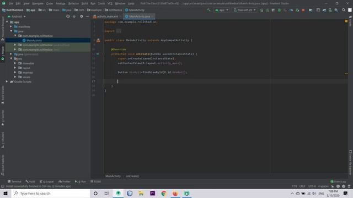Open the Logcat tool window
The image size is (353, 198).
(46, 182)
